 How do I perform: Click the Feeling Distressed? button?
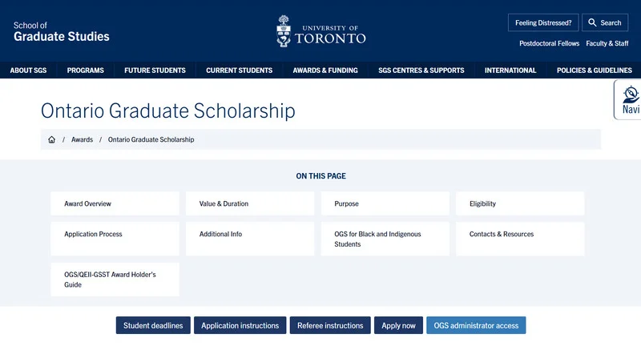543,23
